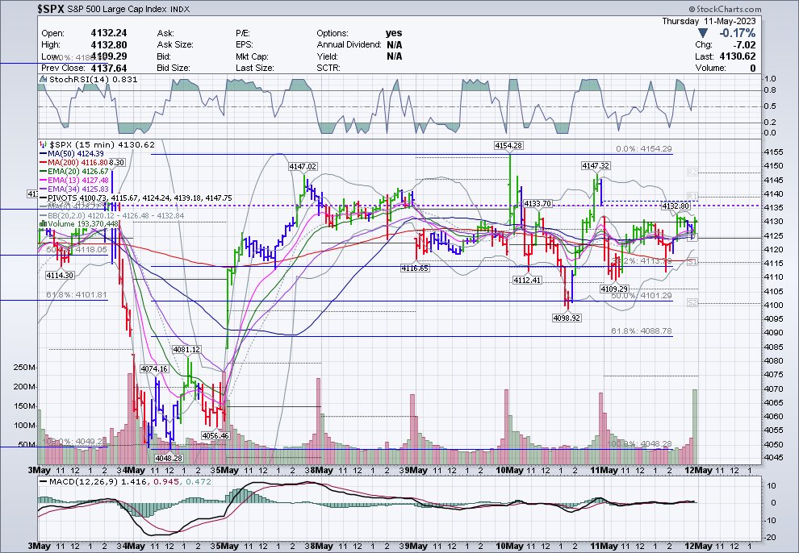The image size is (799, 553).
Task: Click the 4133.70 price label on chart
Action: coord(538,204)
